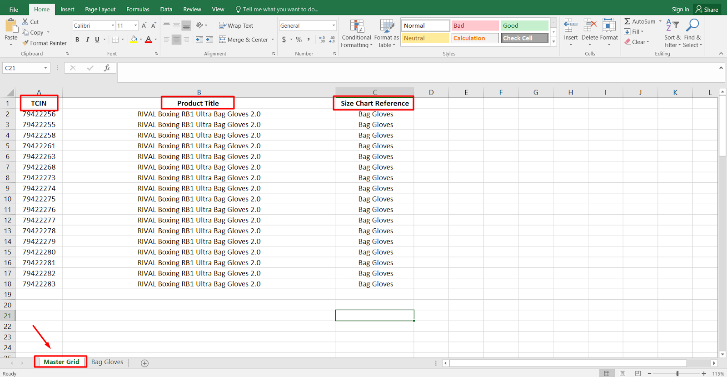Click the Font Color letter A
This screenshot has height=377, width=727.
[x=149, y=40]
